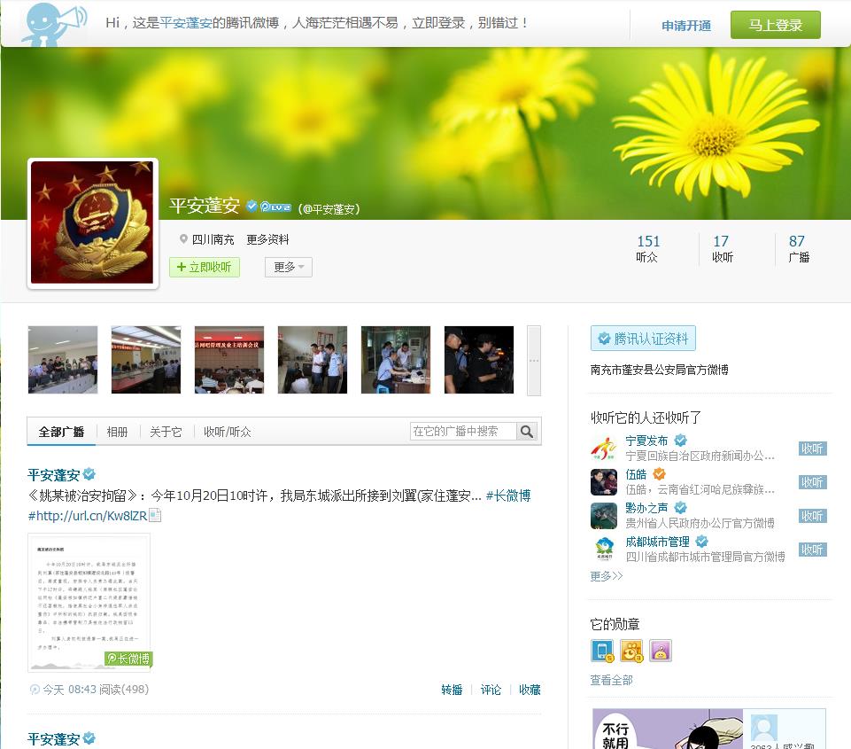Expand photo strip with the right scroll handle
The image size is (851, 749).
pyautogui.click(x=533, y=360)
